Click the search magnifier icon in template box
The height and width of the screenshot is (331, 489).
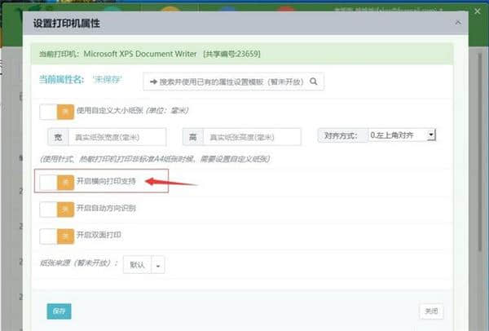click(x=314, y=82)
